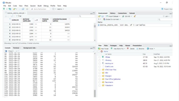179x101 pixels.
Task: Open the Debug menu
Action: (x=46, y=6)
